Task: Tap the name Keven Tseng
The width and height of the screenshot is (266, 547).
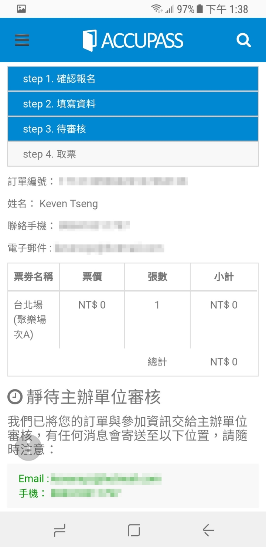Action: (69, 204)
